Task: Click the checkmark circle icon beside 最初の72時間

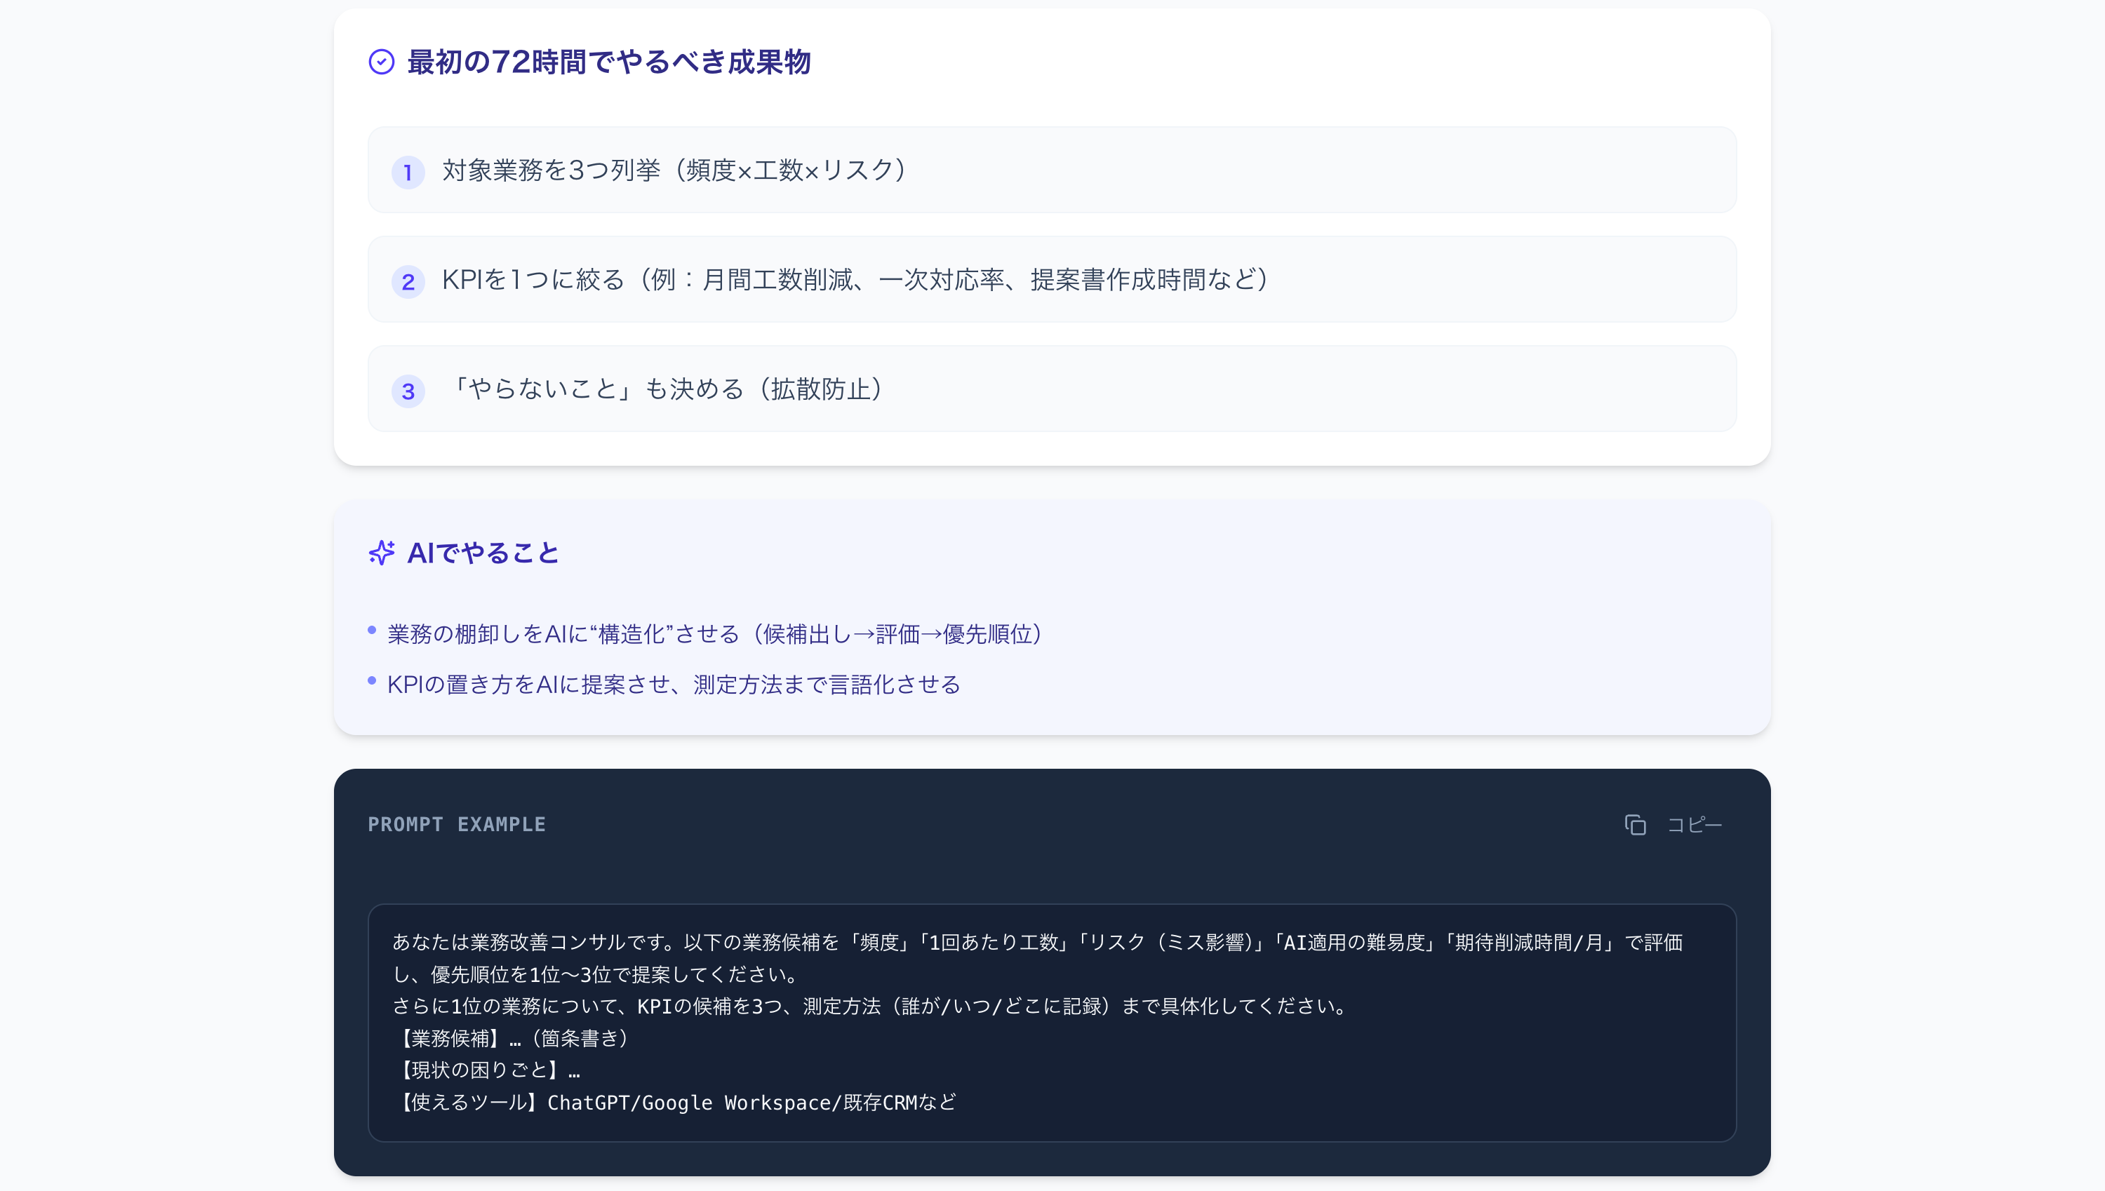Action: [x=381, y=62]
